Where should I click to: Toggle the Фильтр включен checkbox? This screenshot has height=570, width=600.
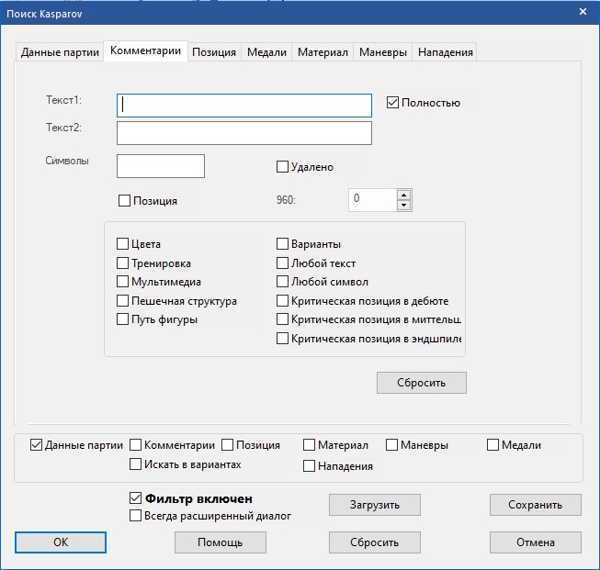click(x=136, y=498)
